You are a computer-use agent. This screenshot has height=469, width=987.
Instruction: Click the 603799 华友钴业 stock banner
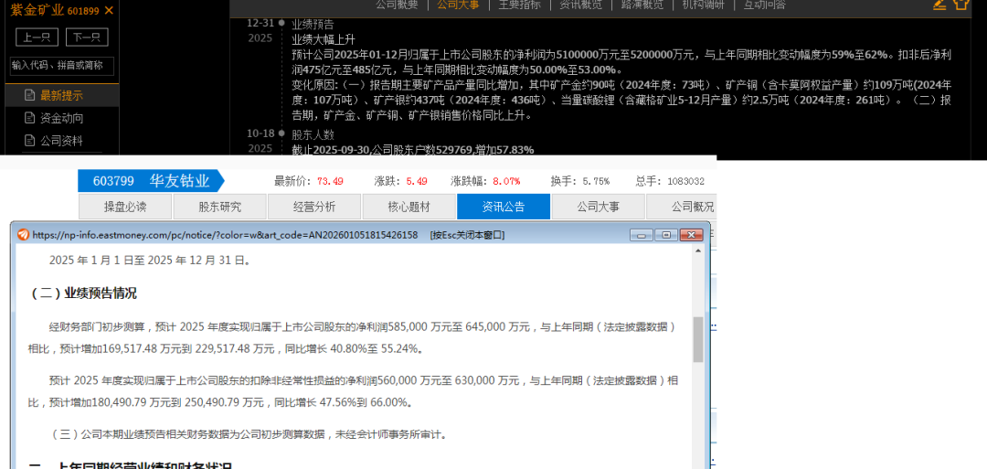151,181
